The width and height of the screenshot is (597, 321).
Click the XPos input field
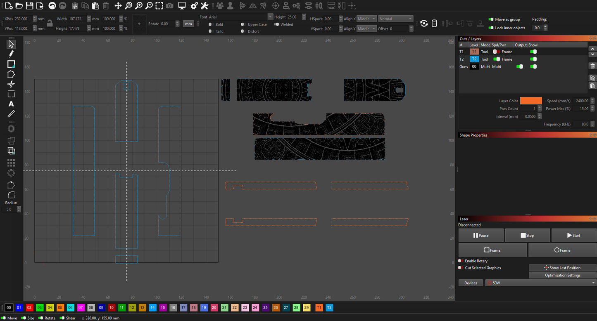[x=22, y=19]
